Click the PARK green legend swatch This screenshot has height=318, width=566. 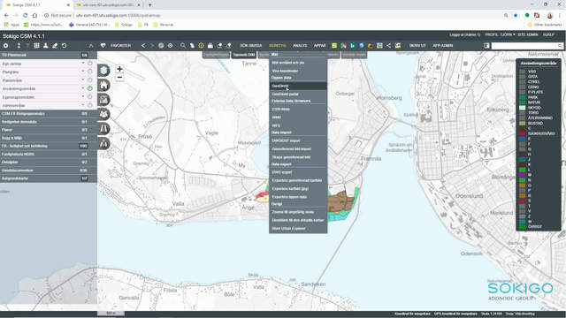click(523, 97)
